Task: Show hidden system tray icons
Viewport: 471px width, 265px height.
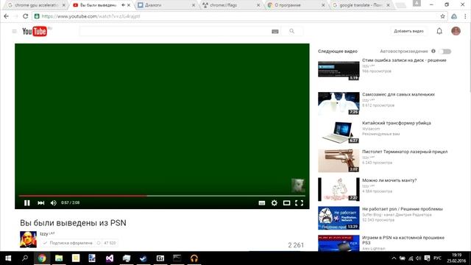Action: [394, 258]
